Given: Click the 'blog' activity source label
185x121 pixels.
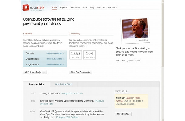Looking at the screenshot, I should (33, 101).
